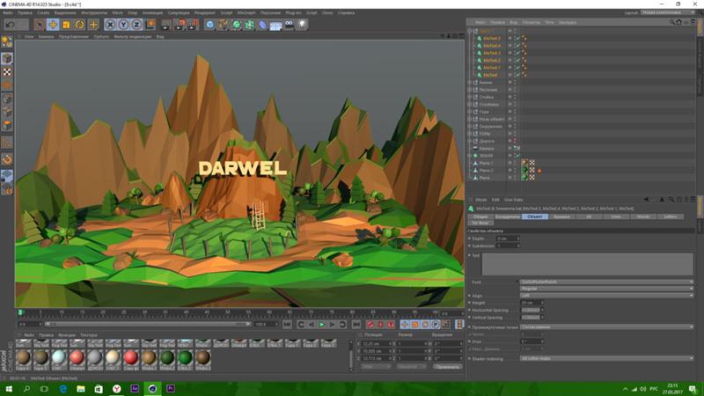This screenshot has height=396, width=704.
Task: Click into the Text input area
Action: [x=587, y=264]
